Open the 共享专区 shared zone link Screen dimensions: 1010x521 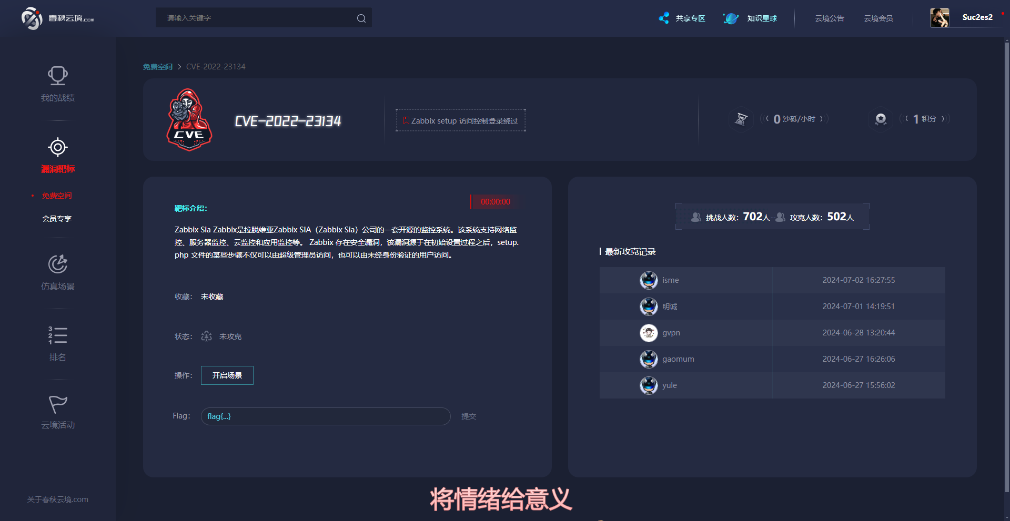(690, 18)
